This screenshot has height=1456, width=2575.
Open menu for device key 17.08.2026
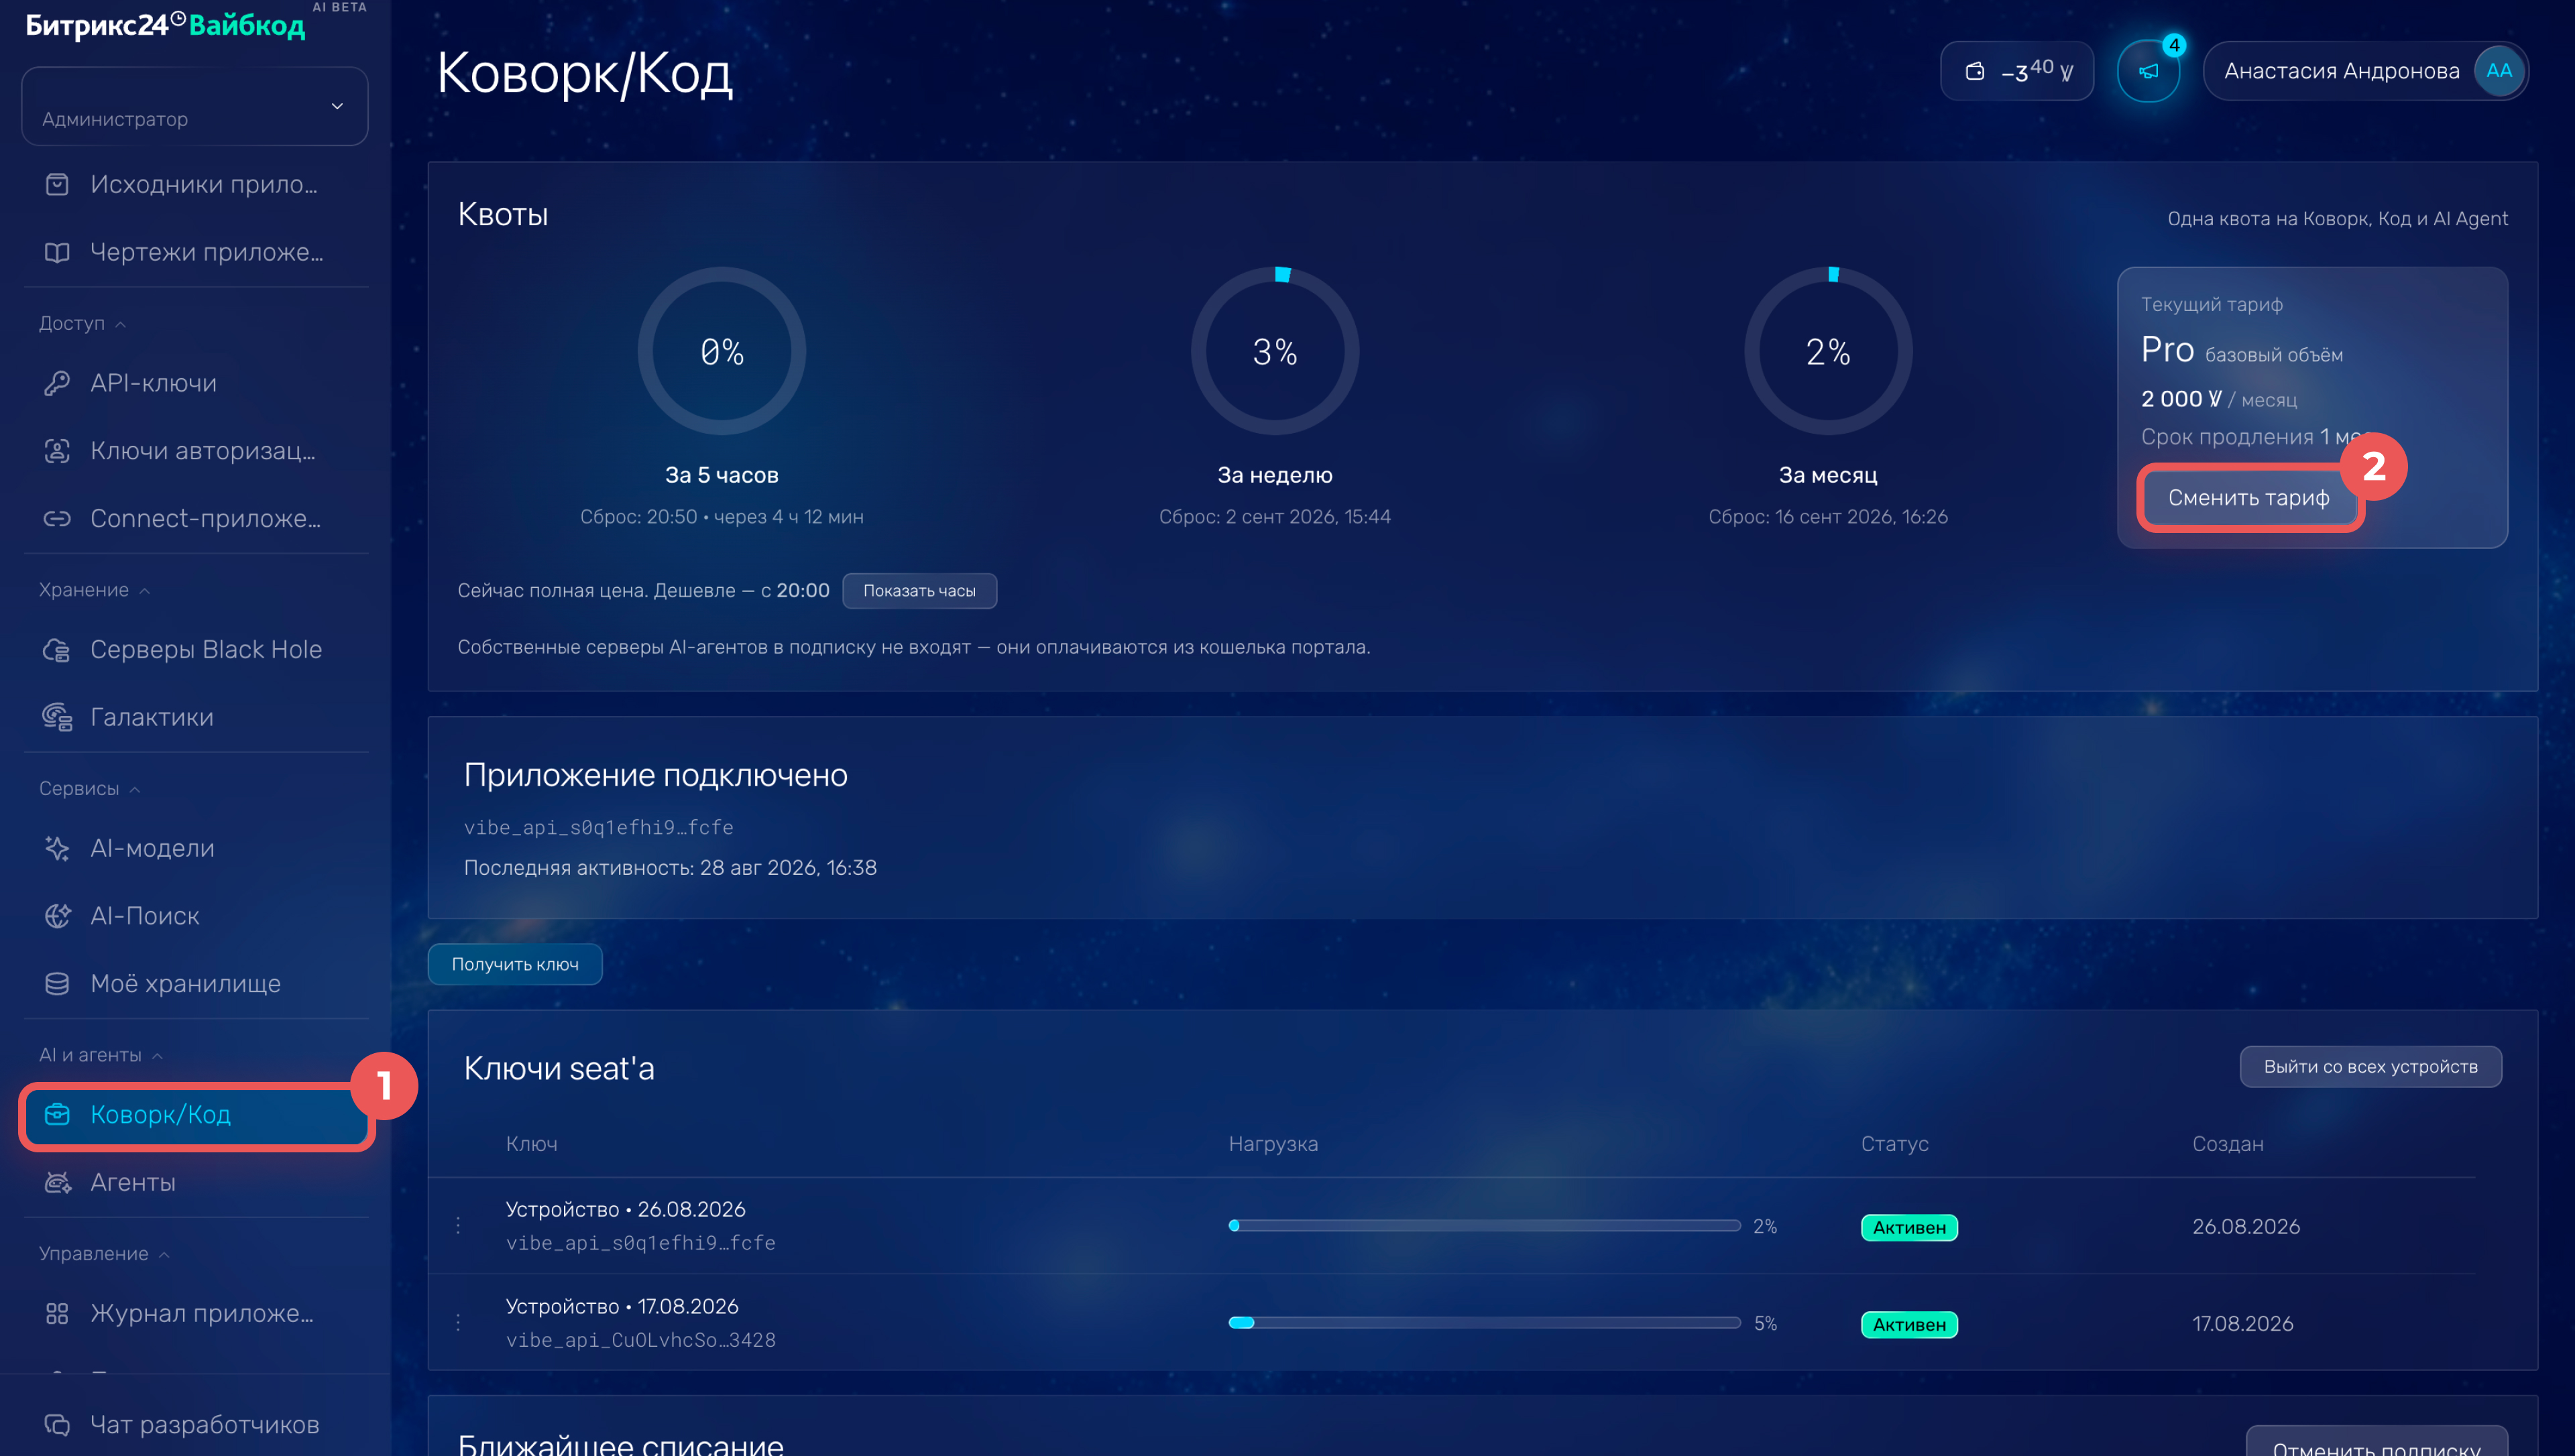point(458,1323)
